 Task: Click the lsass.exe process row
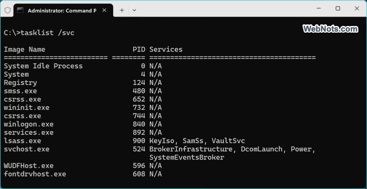click(x=124, y=141)
